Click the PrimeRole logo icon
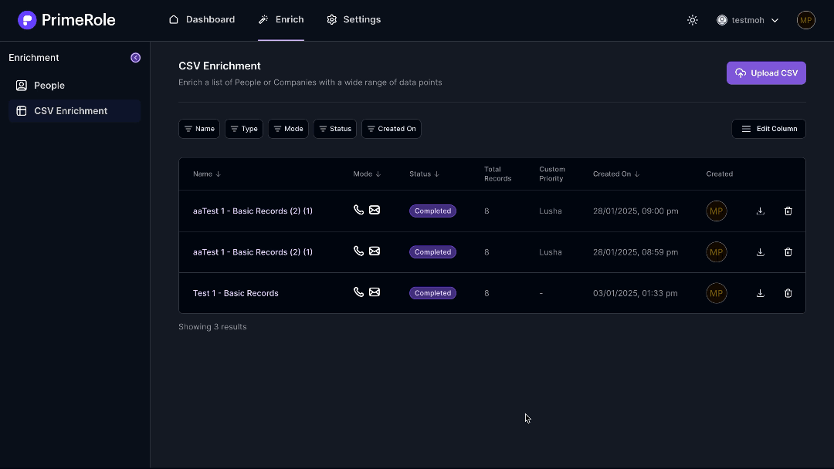Viewport: 834px width, 469px height. coord(27,20)
